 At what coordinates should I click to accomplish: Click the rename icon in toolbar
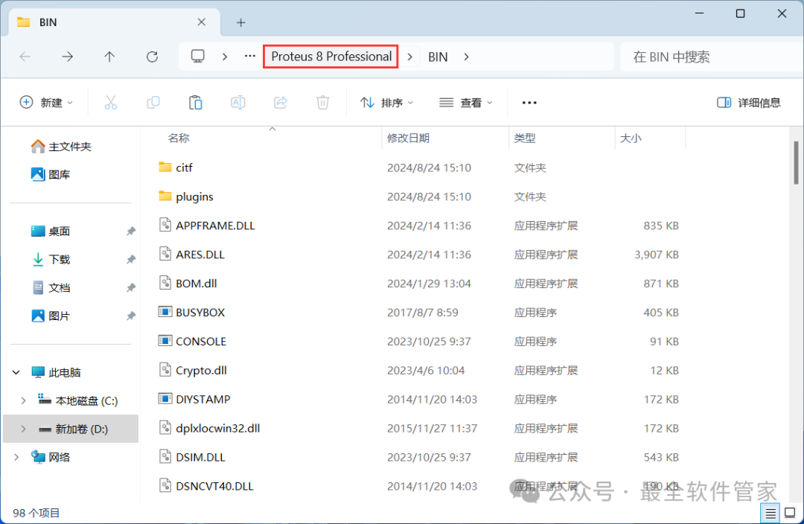coord(238,103)
